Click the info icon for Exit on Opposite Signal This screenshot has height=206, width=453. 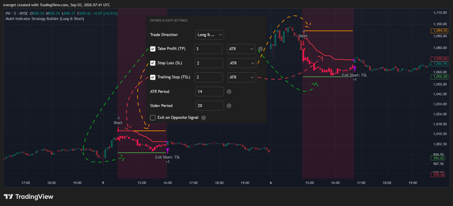tap(204, 117)
